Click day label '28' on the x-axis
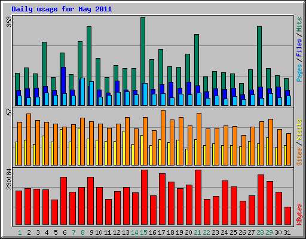 260,232
